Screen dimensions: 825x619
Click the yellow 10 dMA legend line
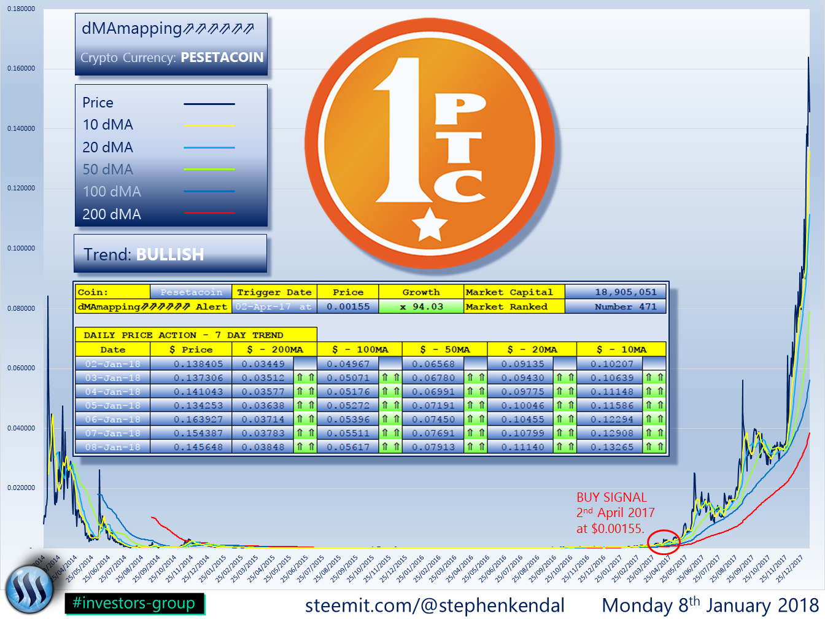(x=209, y=125)
